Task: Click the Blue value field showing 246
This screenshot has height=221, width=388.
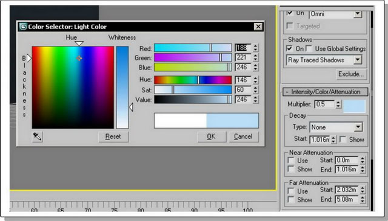Action: pos(244,67)
